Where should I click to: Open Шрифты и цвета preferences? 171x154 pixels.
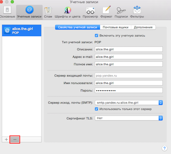point(67,12)
